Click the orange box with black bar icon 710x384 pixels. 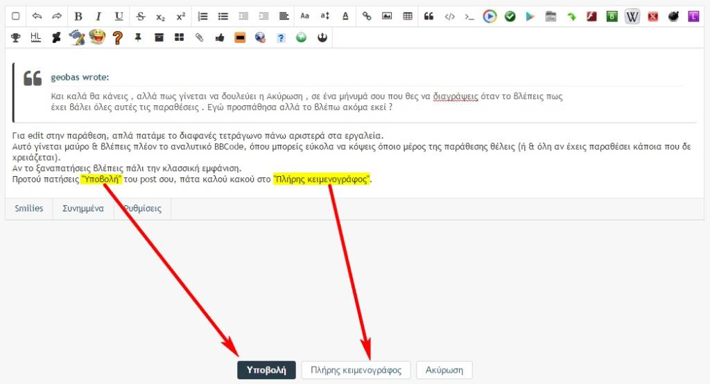[x=240, y=37]
